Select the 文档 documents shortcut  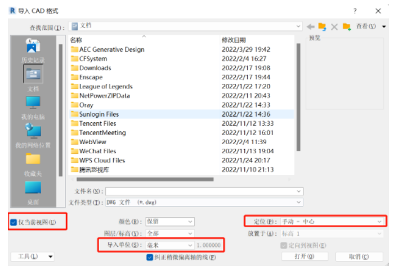coord(33,79)
